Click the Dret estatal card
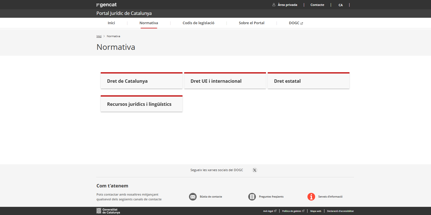The width and height of the screenshot is (431, 215). (308, 81)
